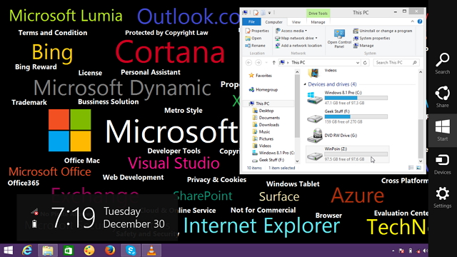457x257 pixels.
Task: Click the Quick Access new folder icon
Action: (263, 13)
